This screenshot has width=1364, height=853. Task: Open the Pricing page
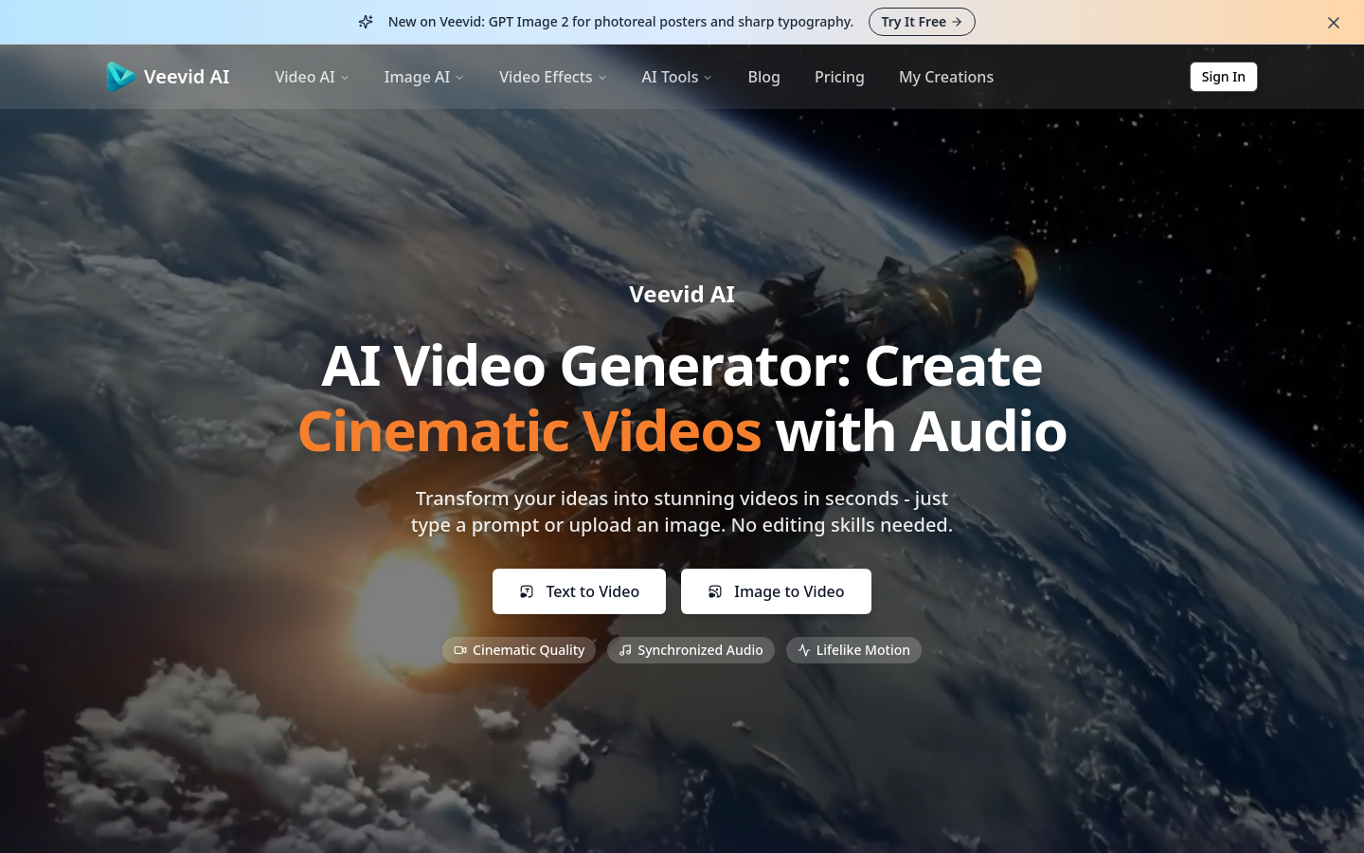click(x=839, y=77)
